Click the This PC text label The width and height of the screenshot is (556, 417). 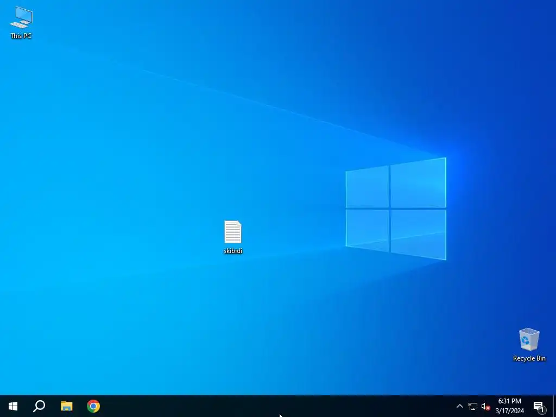tap(21, 36)
